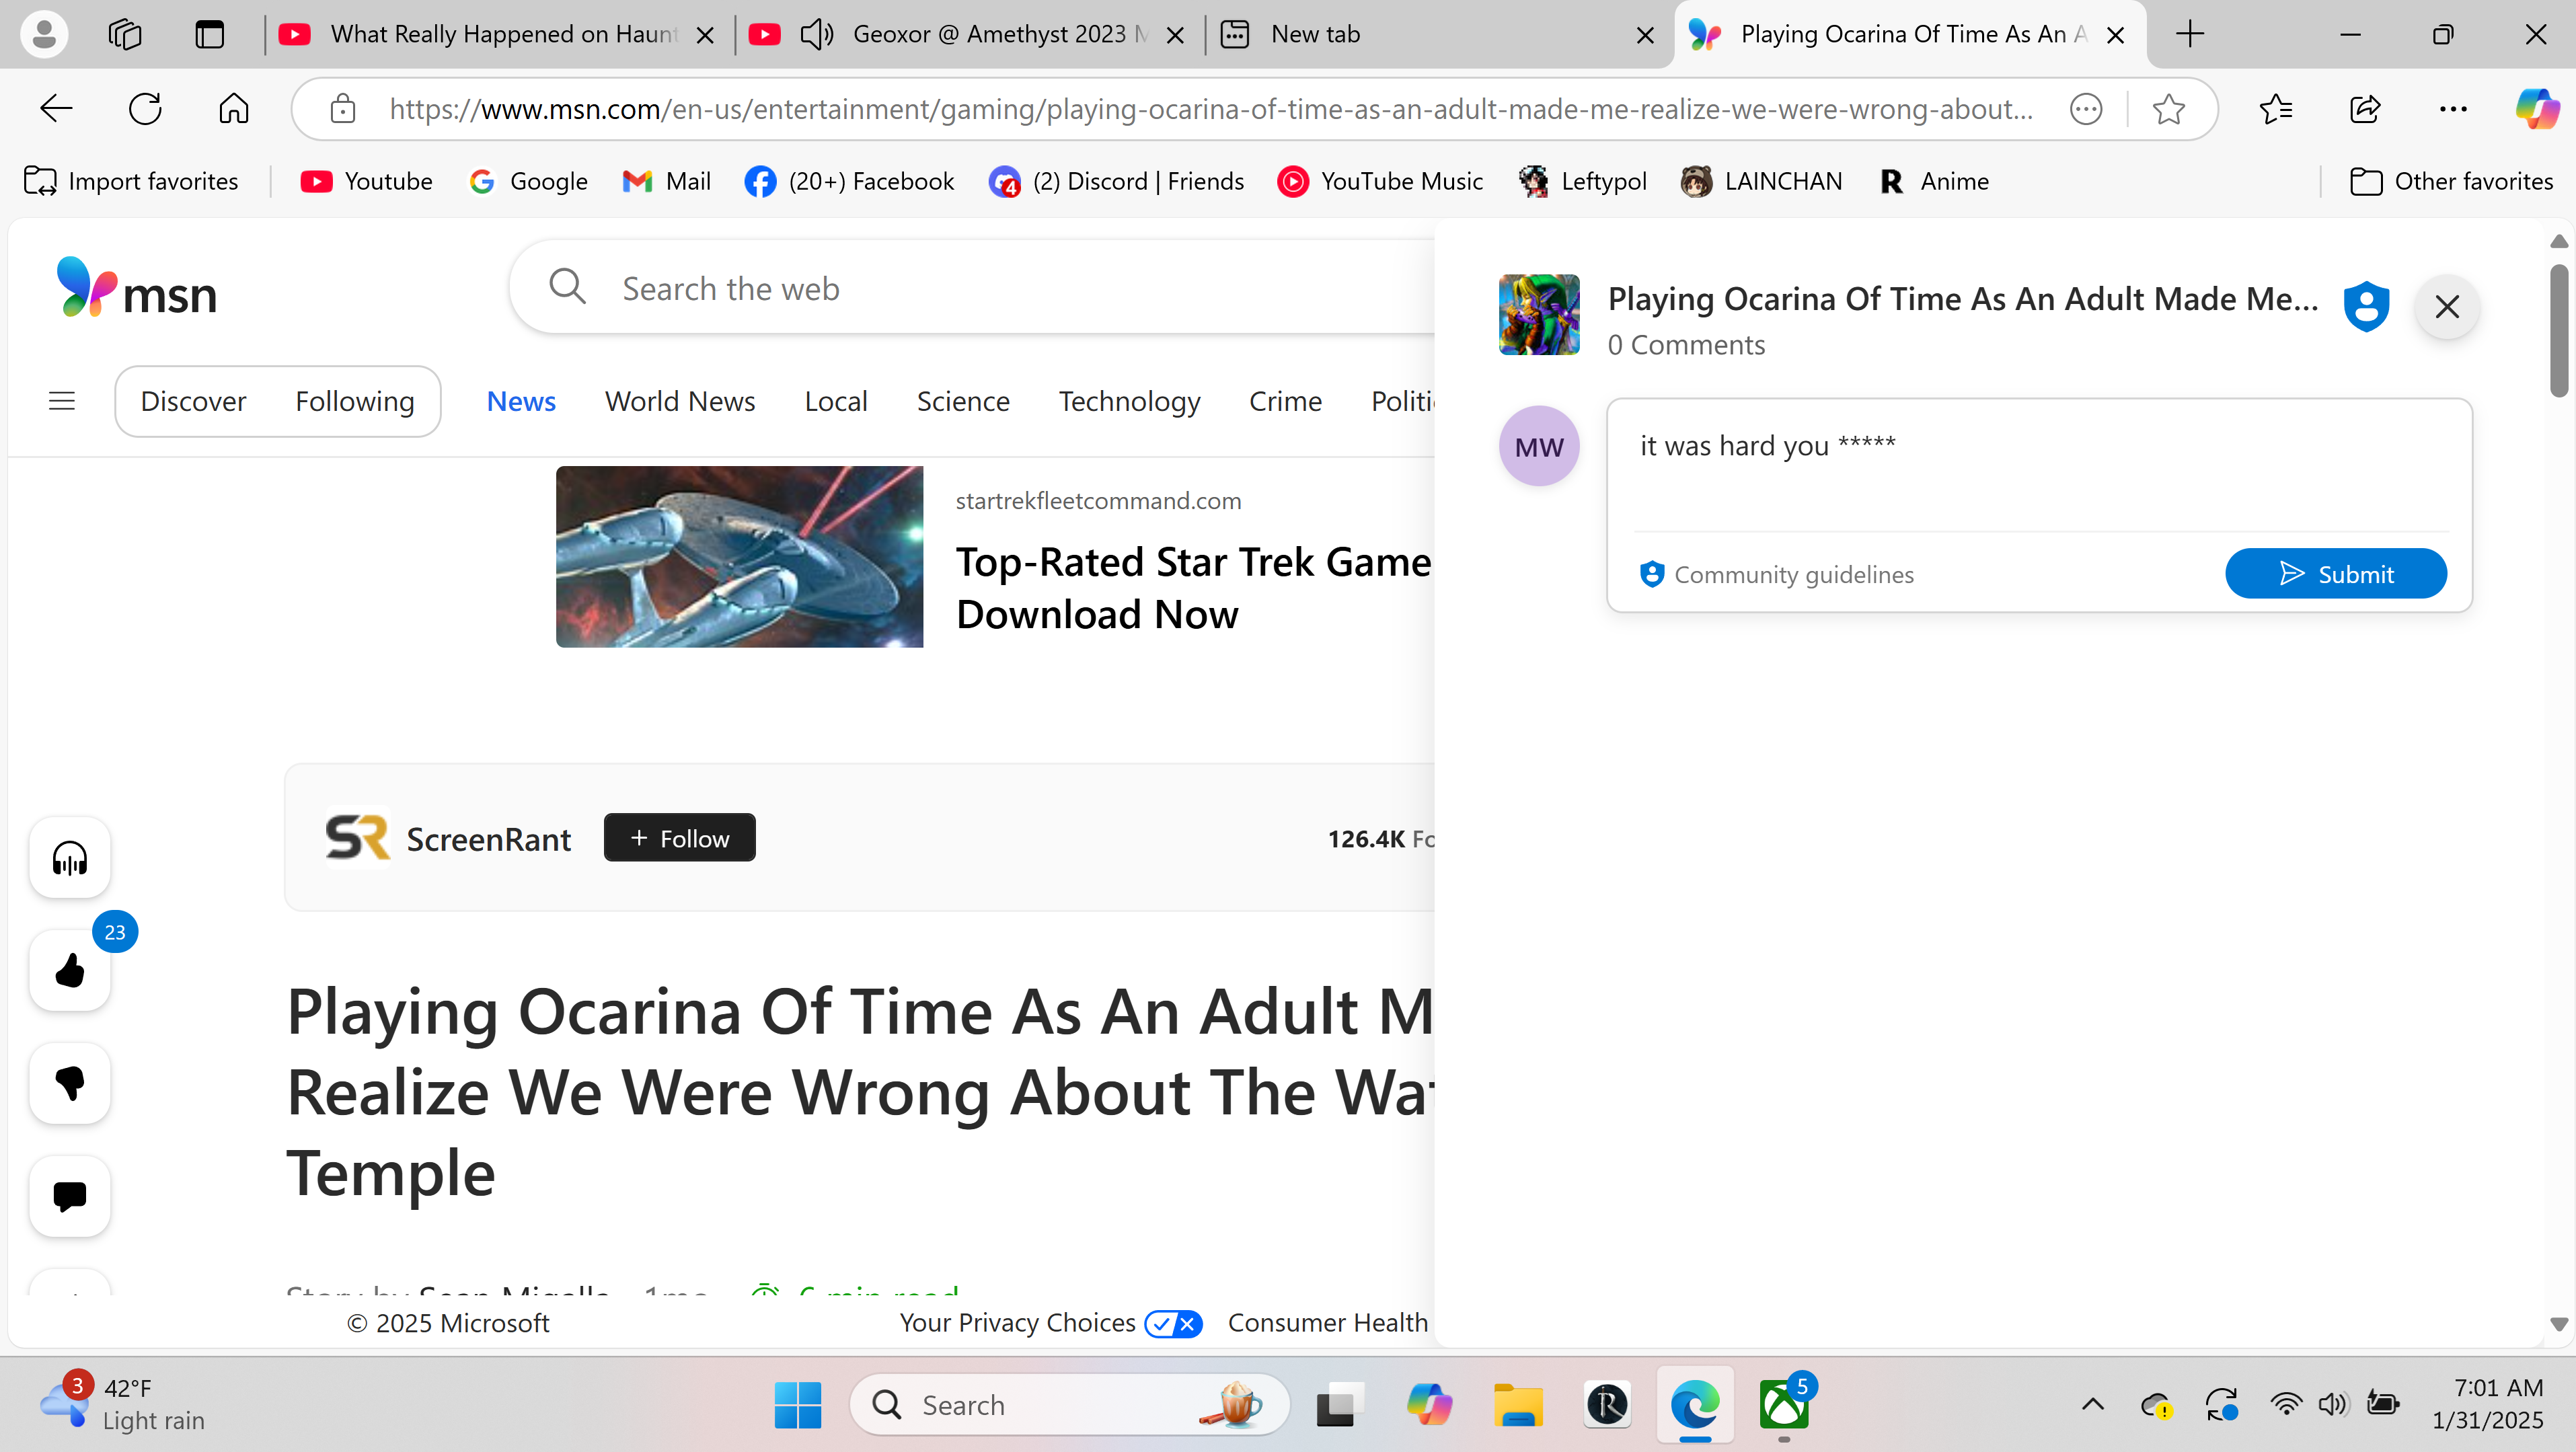This screenshot has width=2576, height=1452.
Task: Open the favorites list icon
Action: pyautogui.click(x=2275, y=108)
